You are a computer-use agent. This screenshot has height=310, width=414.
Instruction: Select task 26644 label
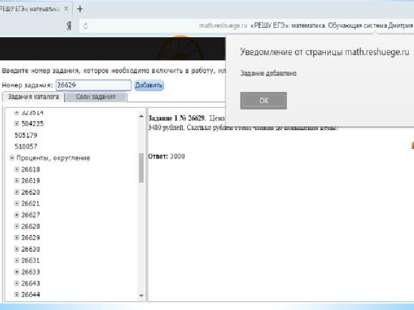click(x=30, y=294)
